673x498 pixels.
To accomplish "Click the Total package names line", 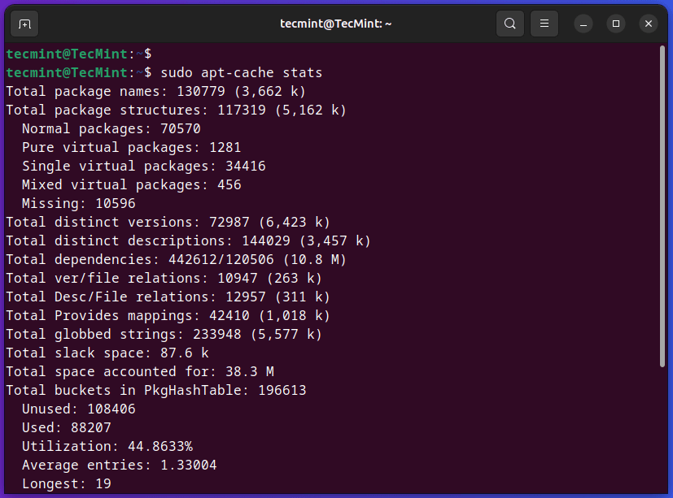I will [155, 92].
